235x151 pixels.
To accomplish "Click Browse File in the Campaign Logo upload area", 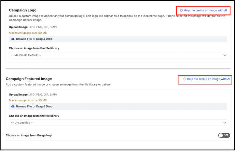I will point(24,39).
